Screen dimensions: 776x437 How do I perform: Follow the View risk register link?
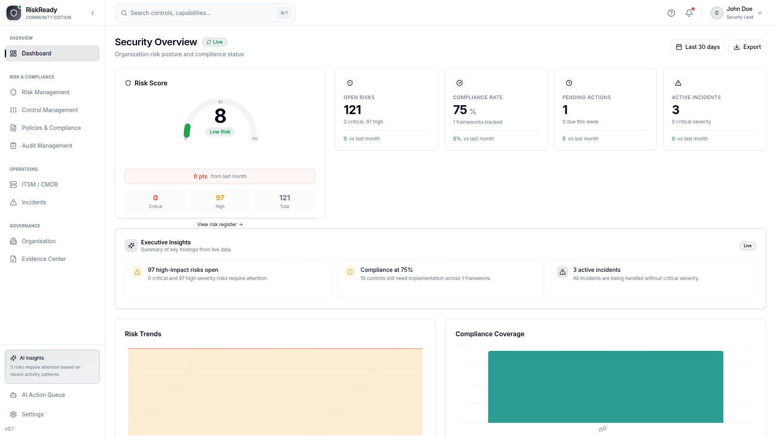click(219, 224)
